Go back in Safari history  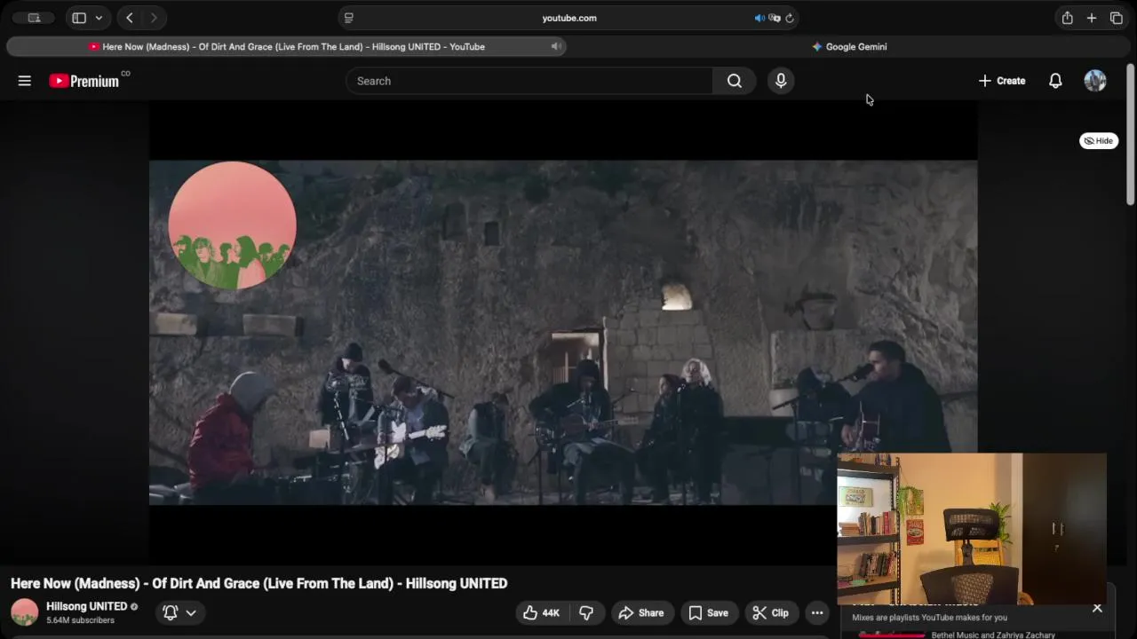[x=130, y=18]
